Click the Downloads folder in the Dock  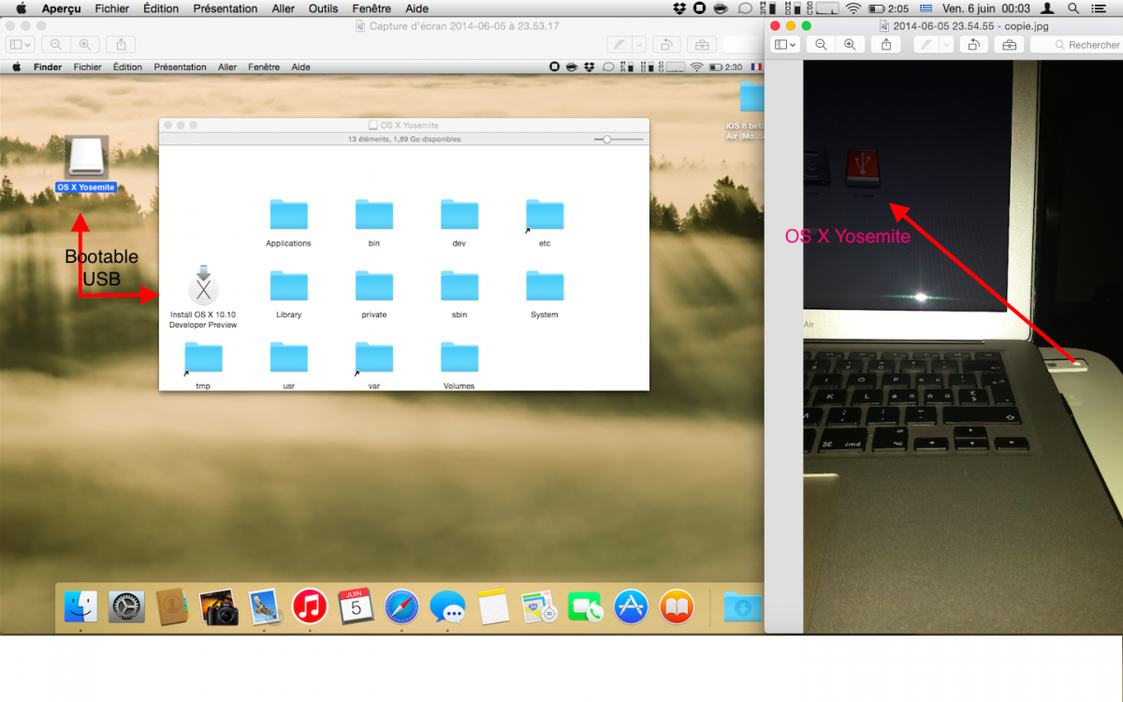coord(743,607)
